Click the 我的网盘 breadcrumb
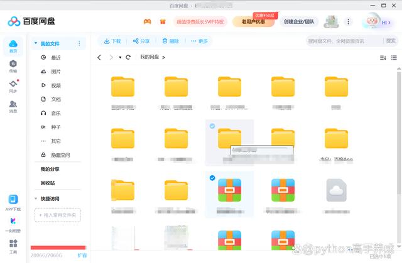 point(149,57)
